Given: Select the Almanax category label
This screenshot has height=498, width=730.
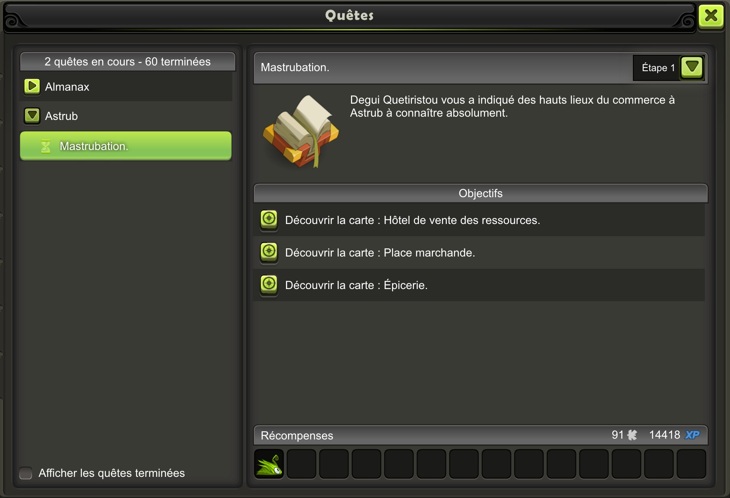Looking at the screenshot, I should click(x=67, y=87).
